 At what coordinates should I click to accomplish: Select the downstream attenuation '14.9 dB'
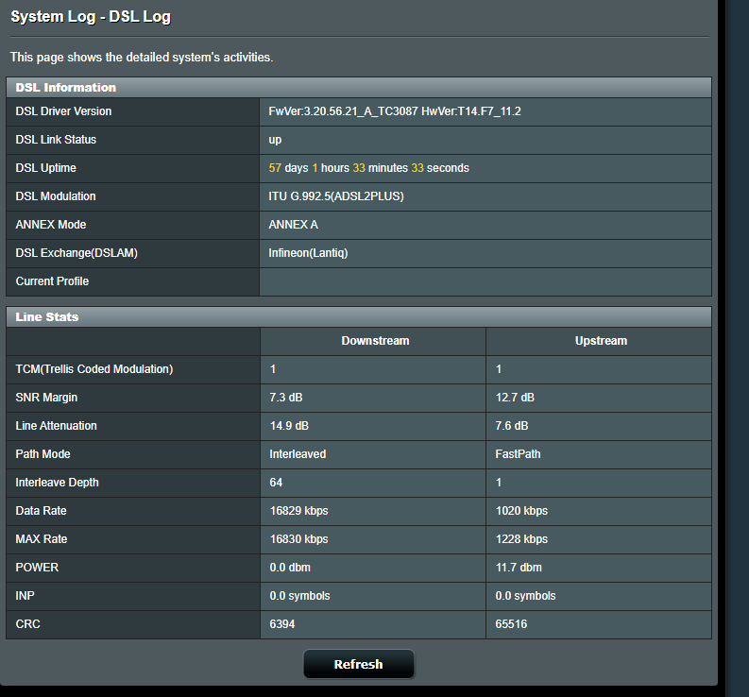click(x=289, y=426)
